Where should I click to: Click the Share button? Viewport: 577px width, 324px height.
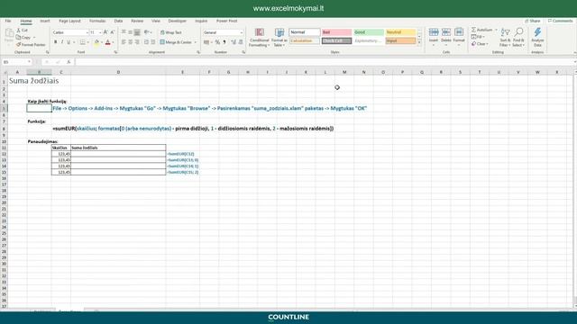pyautogui.click(x=533, y=21)
